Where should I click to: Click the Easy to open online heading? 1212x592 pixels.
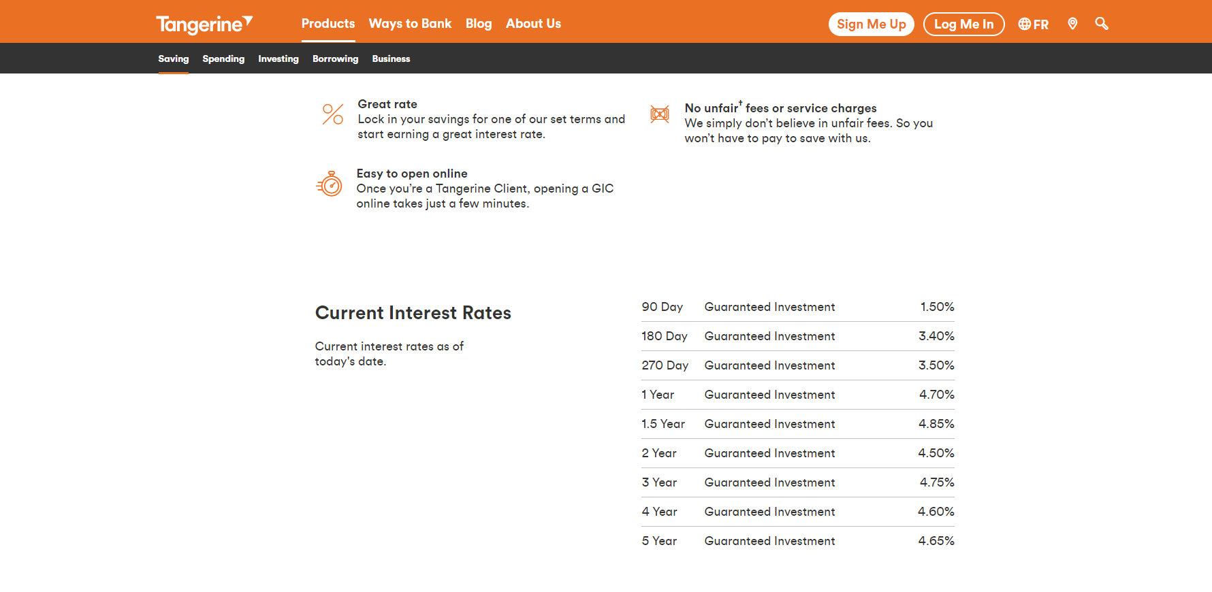412,174
